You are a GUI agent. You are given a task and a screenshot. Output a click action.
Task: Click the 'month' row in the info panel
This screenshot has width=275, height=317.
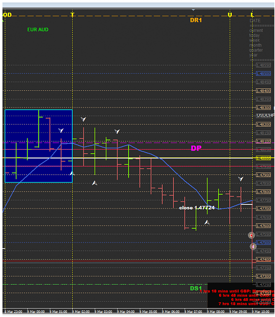tap(255, 45)
